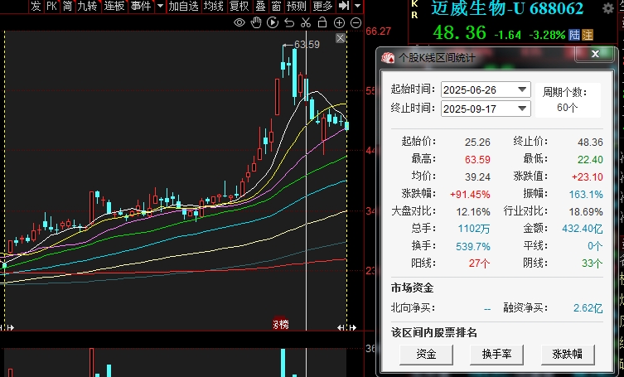Open the 复权 menu item
Viewport: 624px width, 377px height.
[x=239, y=7]
